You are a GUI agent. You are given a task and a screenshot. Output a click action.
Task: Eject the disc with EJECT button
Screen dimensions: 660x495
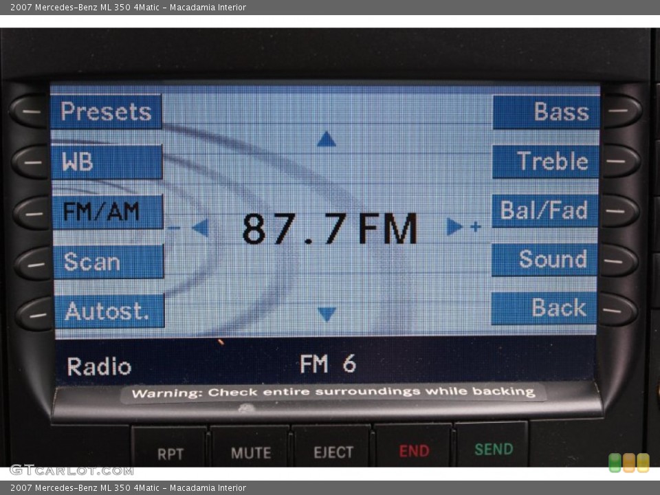(333, 446)
